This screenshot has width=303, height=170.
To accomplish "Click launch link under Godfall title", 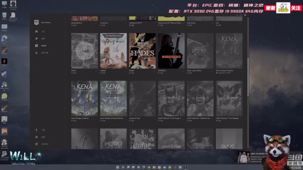I will pos(103,73).
